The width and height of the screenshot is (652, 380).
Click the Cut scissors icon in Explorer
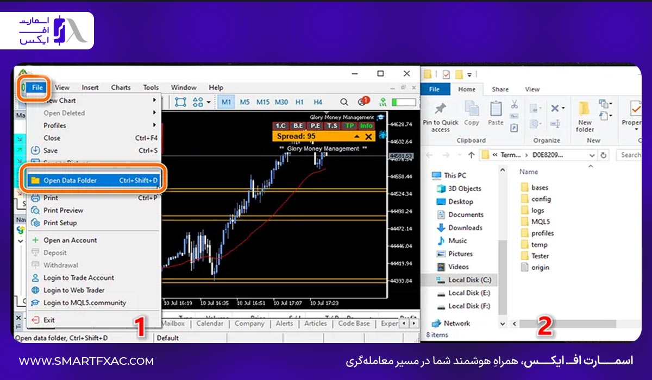pyautogui.click(x=514, y=104)
